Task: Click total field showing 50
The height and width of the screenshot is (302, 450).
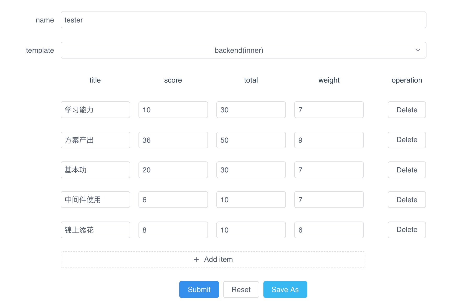Action: coord(251,140)
